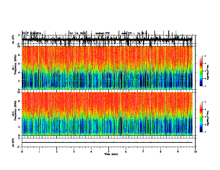
Task: Click the ch.2 colorbar "log(PSD)" label
Action: coord(208,118)
